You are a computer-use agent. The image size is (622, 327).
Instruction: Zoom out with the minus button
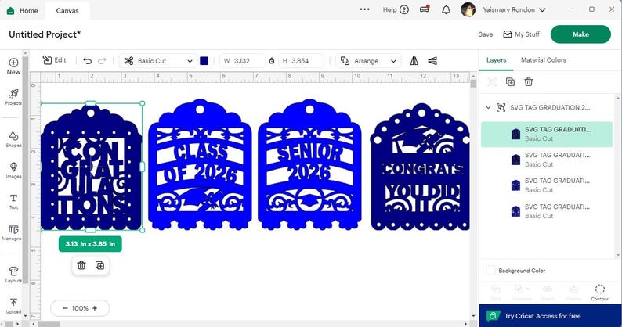tap(66, 308)
